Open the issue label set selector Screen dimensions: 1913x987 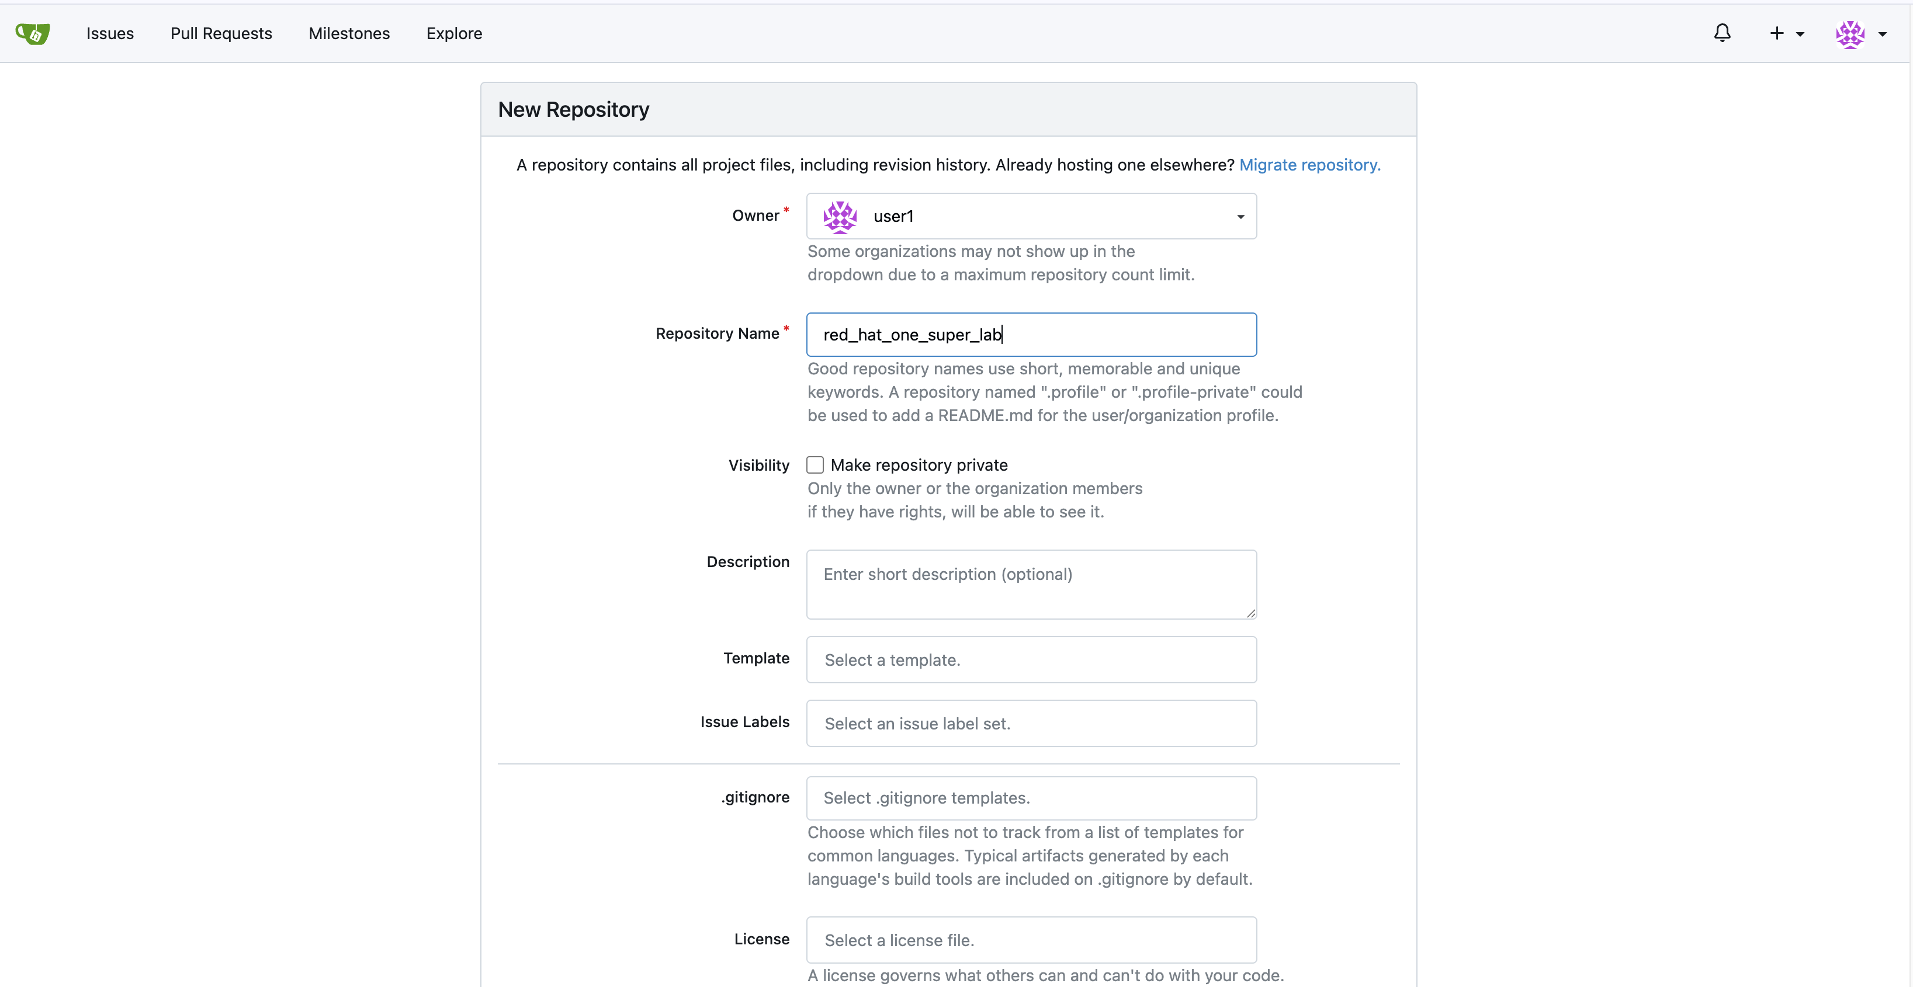[1031, 723]
